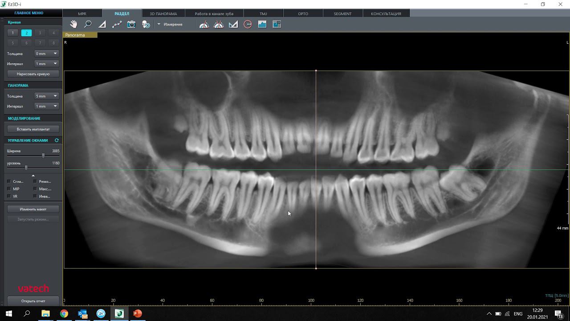Adjust the уровень level slider handle
This screenshot has height=321, width=570.
coord(26,168)
